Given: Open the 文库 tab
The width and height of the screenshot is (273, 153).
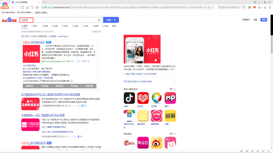Looking at the screenshot, I should click(x=85, y=26).
